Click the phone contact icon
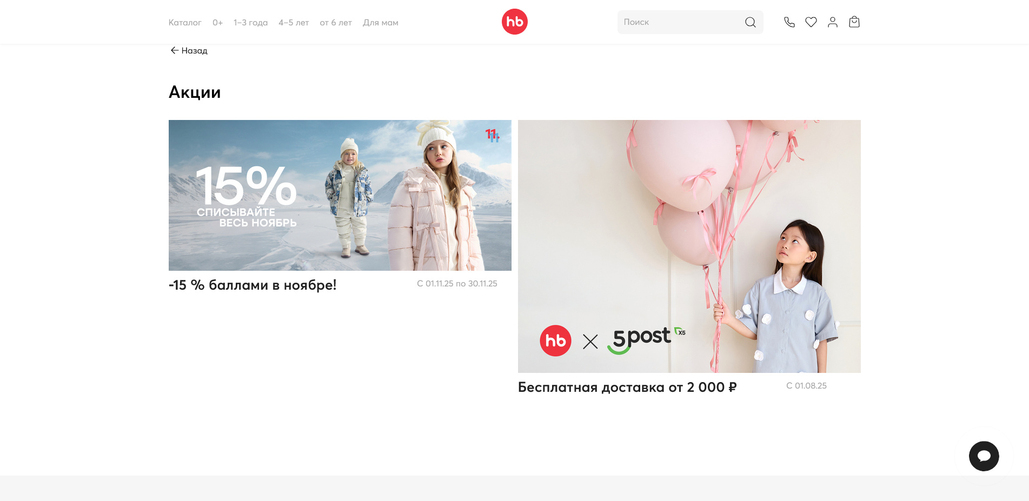Viewport: 1029px width, 501px height. pos(789,22)
